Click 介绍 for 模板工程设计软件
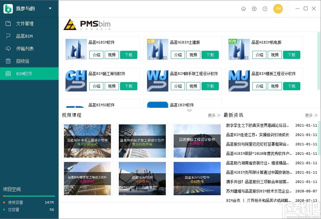 (259, 86)
